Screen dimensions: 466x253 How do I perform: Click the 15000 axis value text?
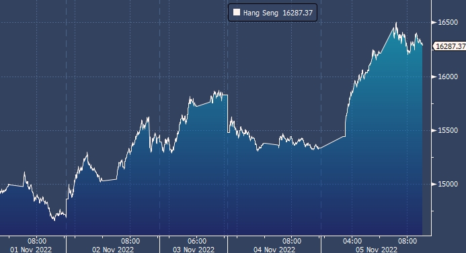click(x=448, y=184)
